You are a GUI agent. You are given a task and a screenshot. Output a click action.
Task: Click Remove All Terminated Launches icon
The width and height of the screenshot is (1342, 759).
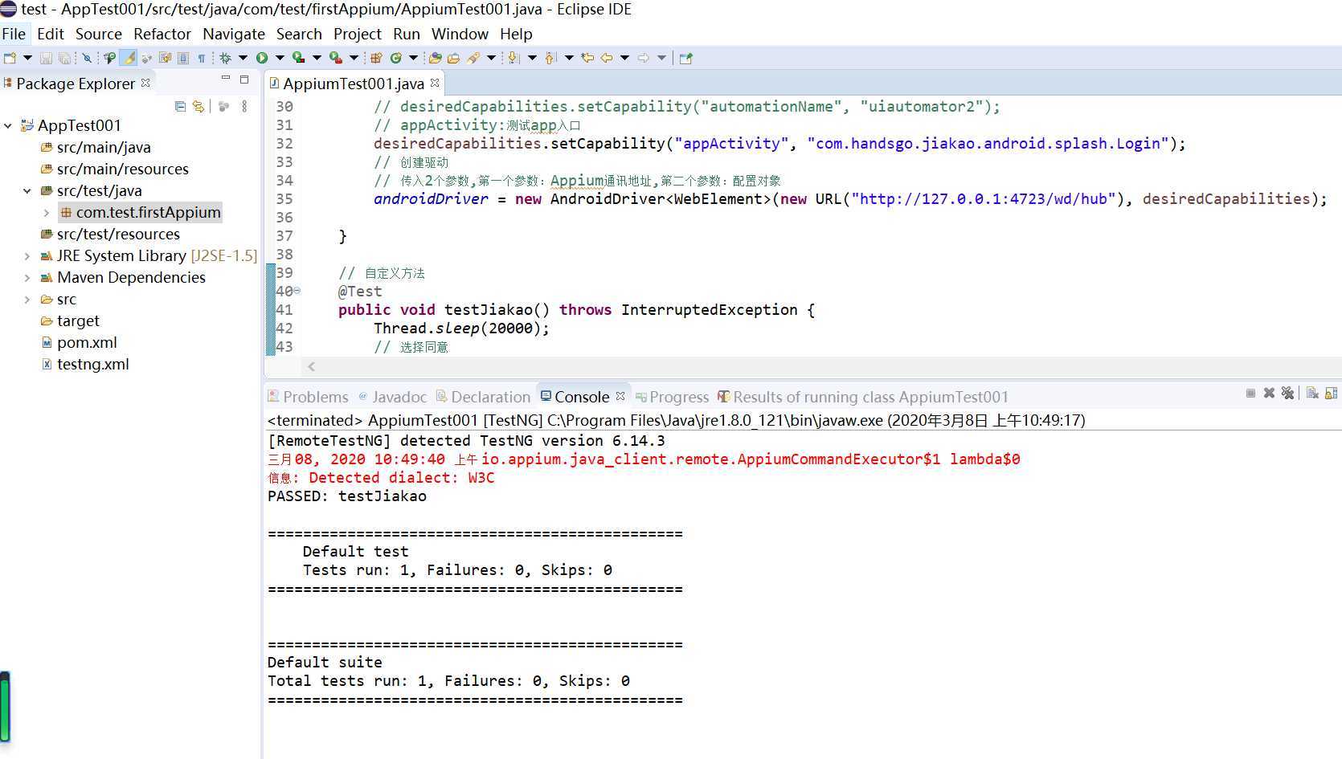point(1287,393)
